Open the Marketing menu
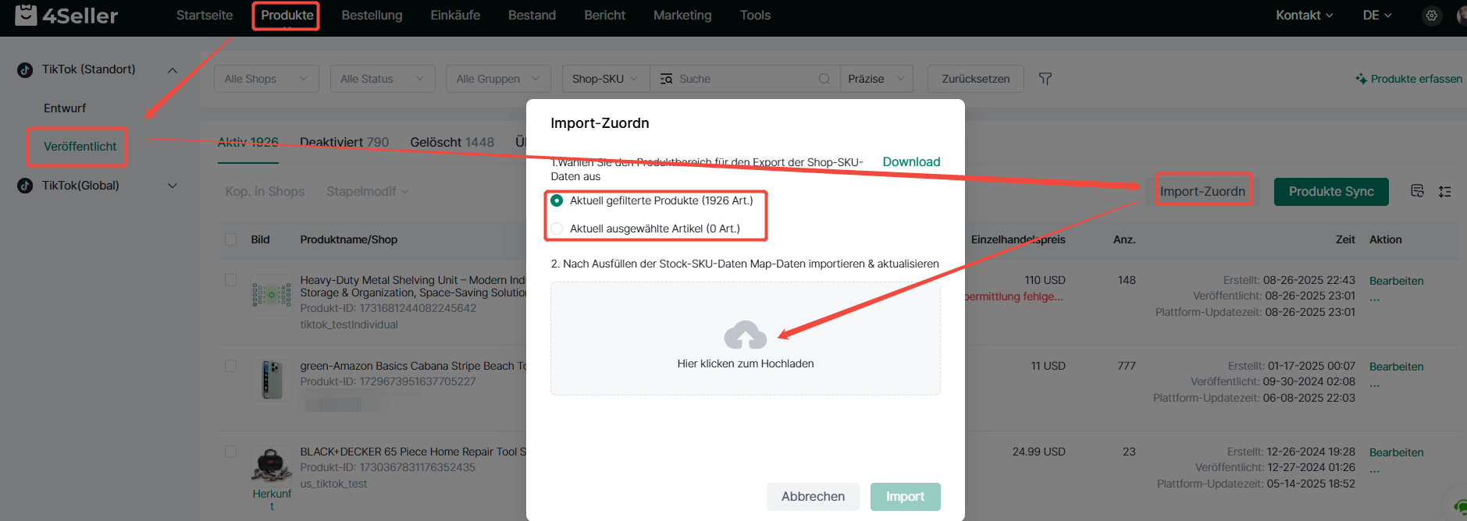 (682, 15)
